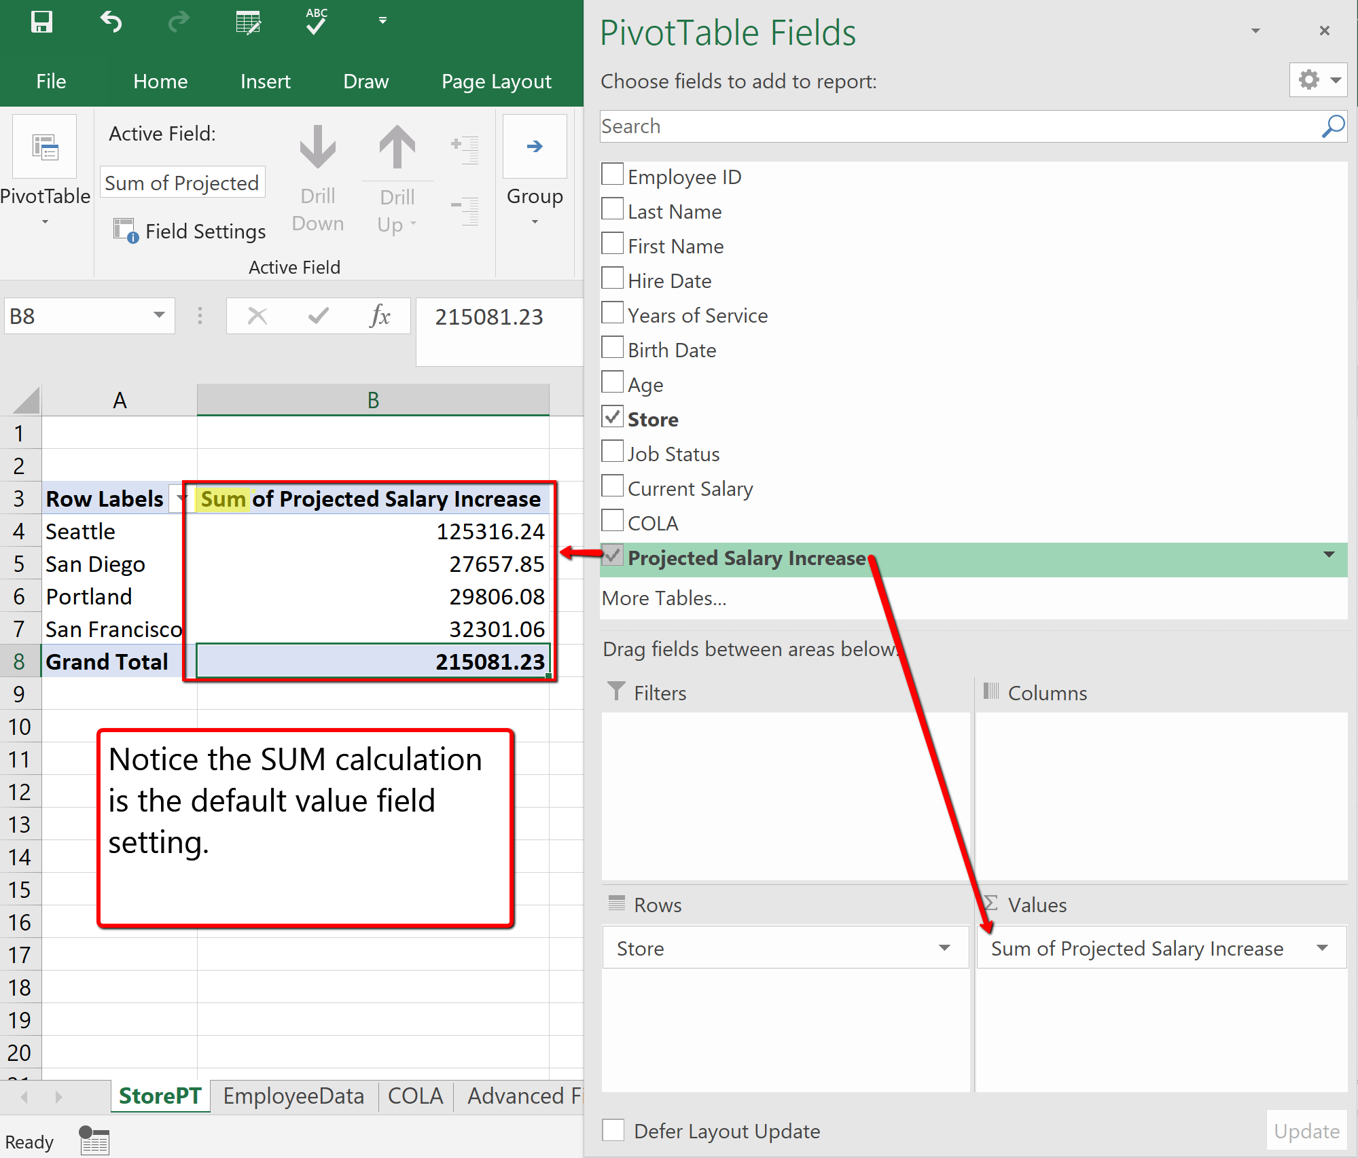Select the Grand Total value 215081.23 cell
Image resolution: width=1358 pixels, height=1158 pixels.
(373, 662)
